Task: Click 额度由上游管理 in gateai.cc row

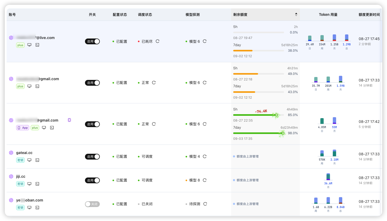Action: pos(248,156)
